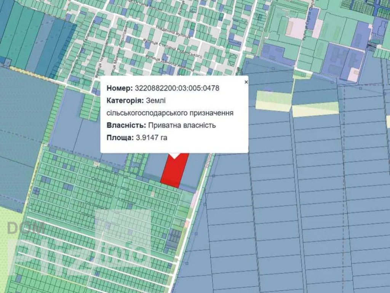Click the 'Номер:' label in popup
This screenshot has width=390, height=293.
[119, 88]
